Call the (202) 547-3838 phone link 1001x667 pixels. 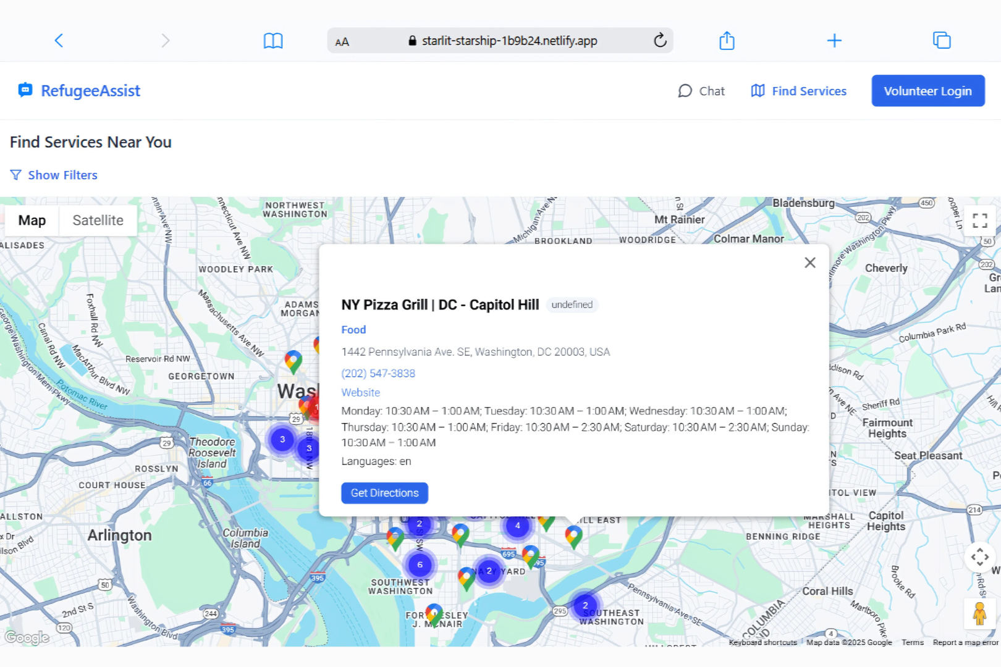(378, 373)
